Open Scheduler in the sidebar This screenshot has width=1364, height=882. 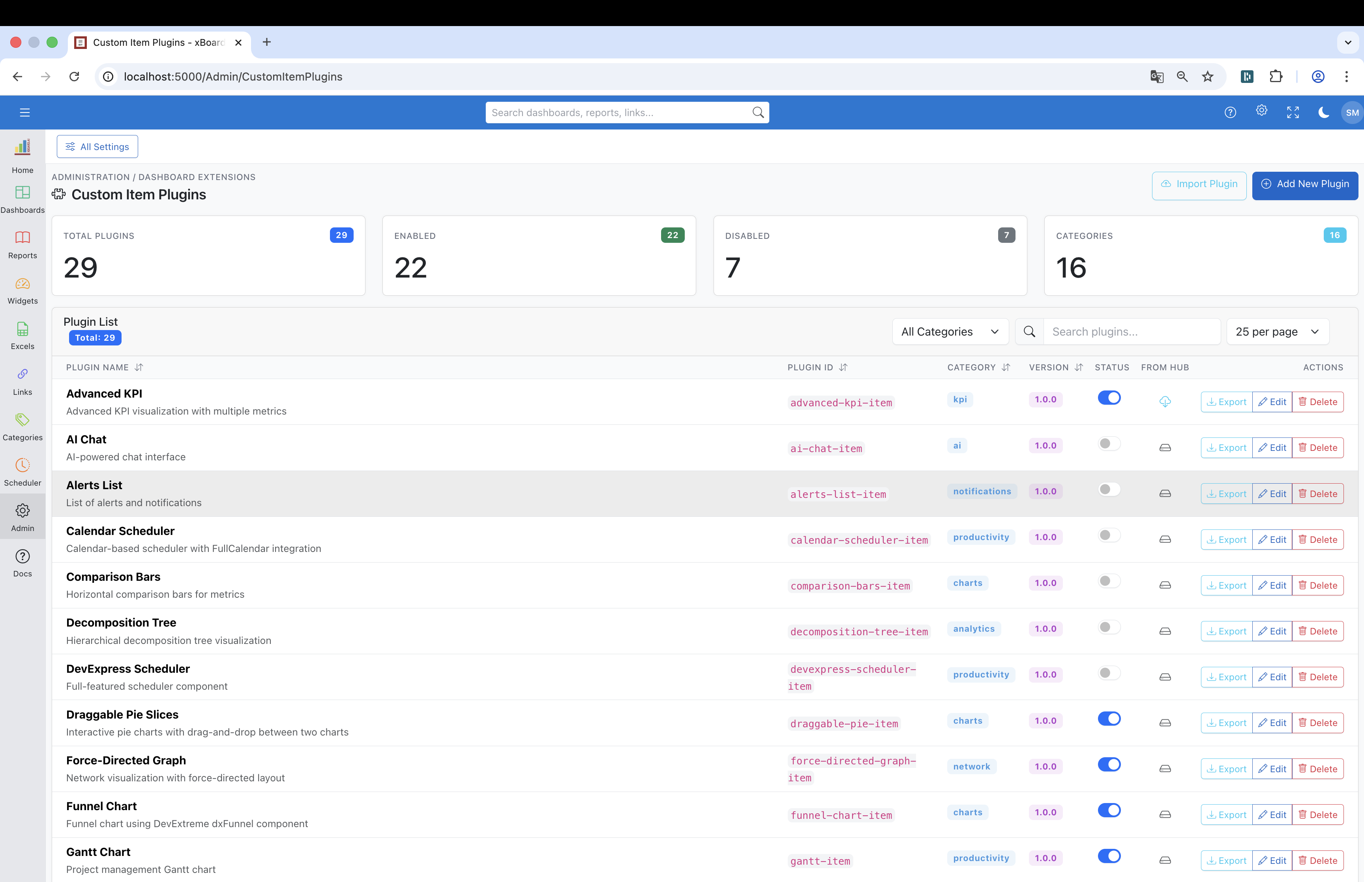22,473
